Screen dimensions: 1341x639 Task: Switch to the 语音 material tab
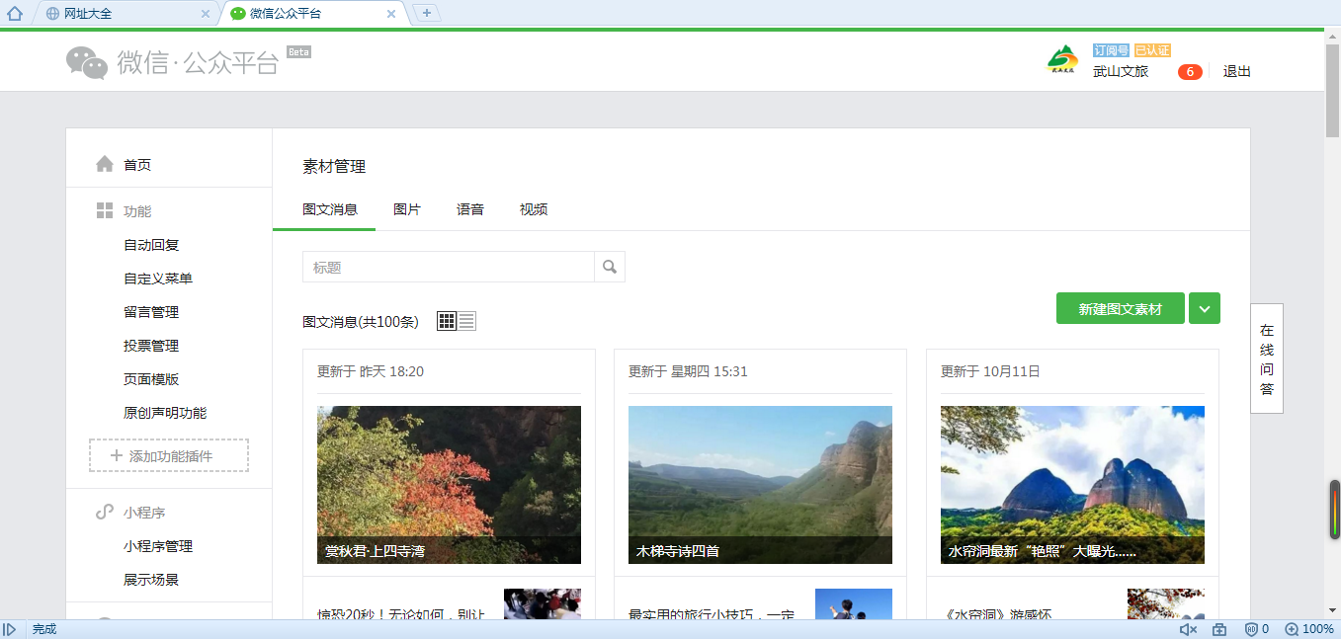tap(469, 208)
